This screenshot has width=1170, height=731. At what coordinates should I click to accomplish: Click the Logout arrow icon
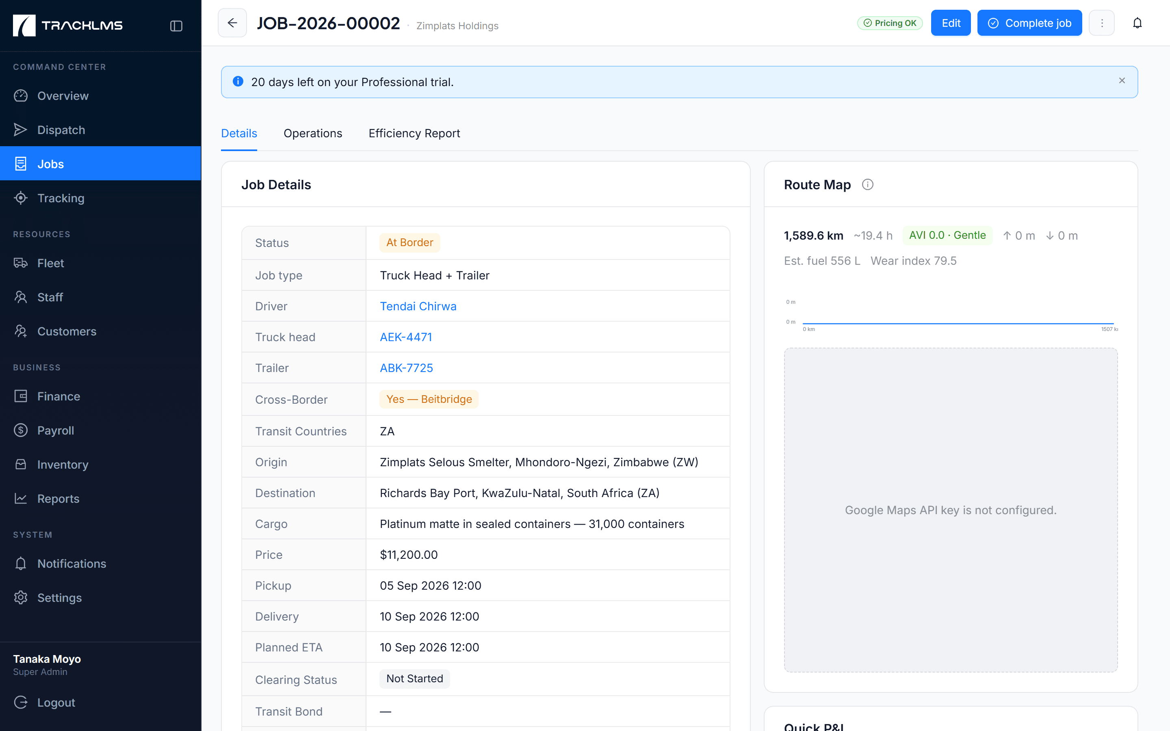(21, 702)
